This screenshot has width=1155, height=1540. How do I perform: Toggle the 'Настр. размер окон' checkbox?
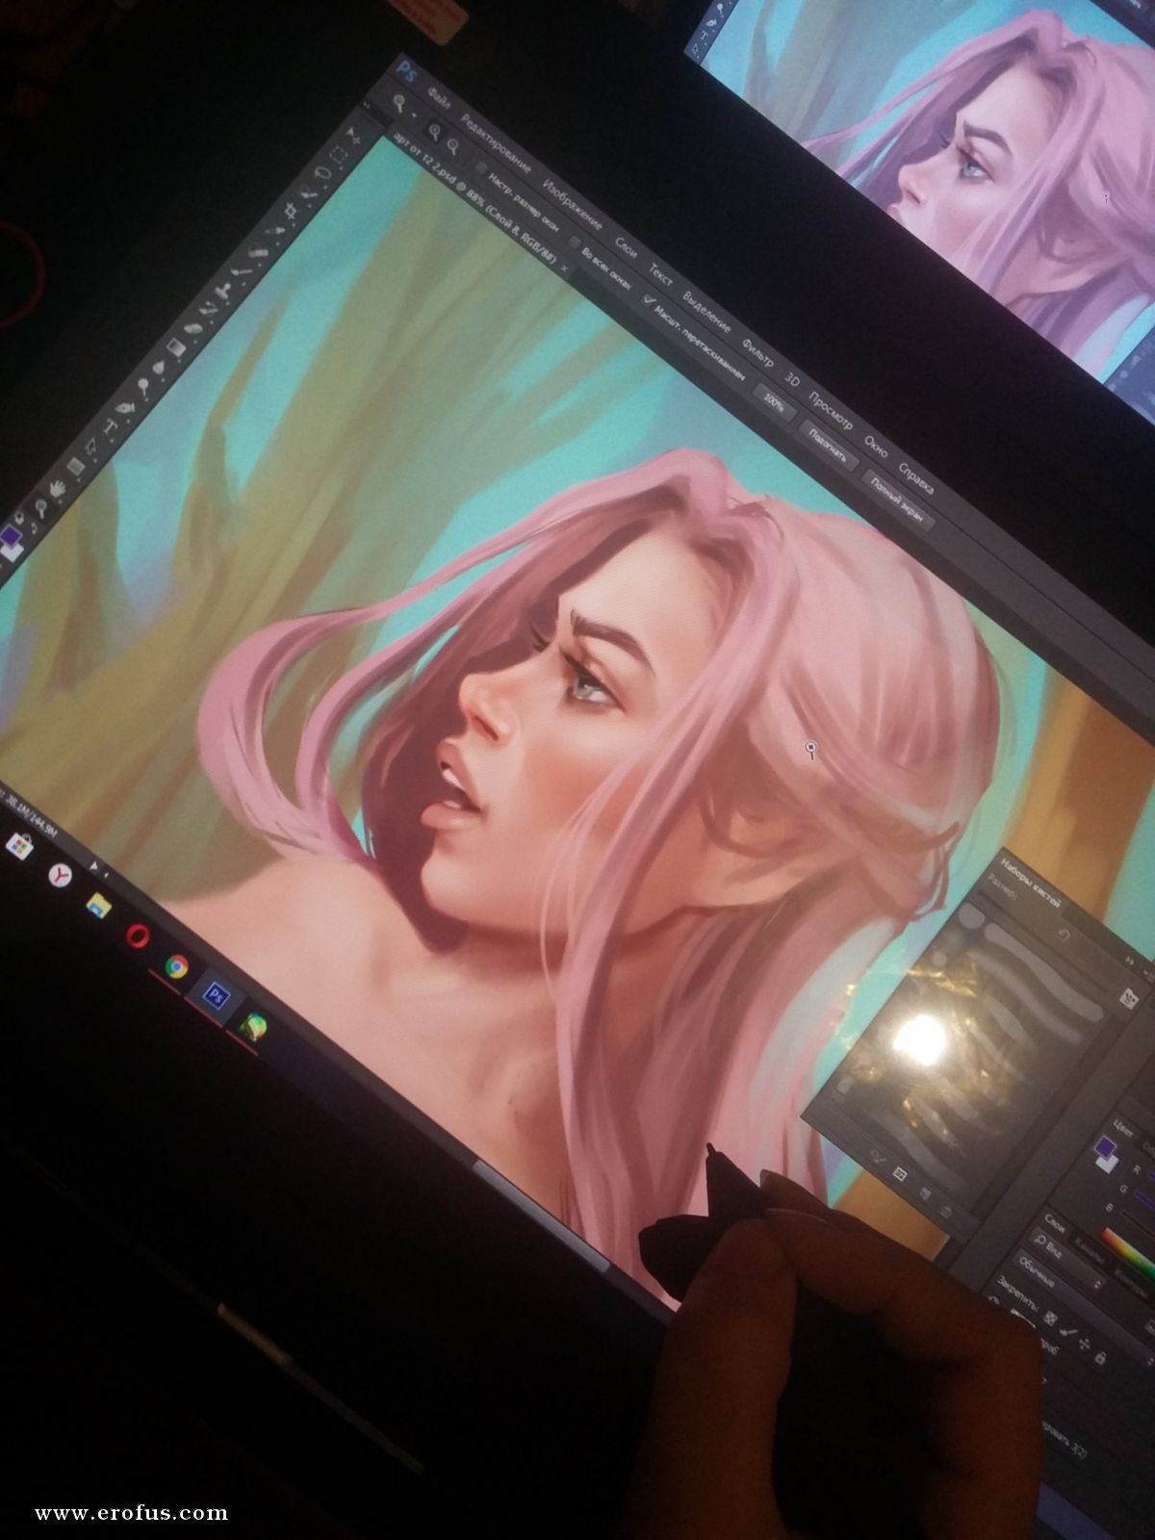[480, 167]
